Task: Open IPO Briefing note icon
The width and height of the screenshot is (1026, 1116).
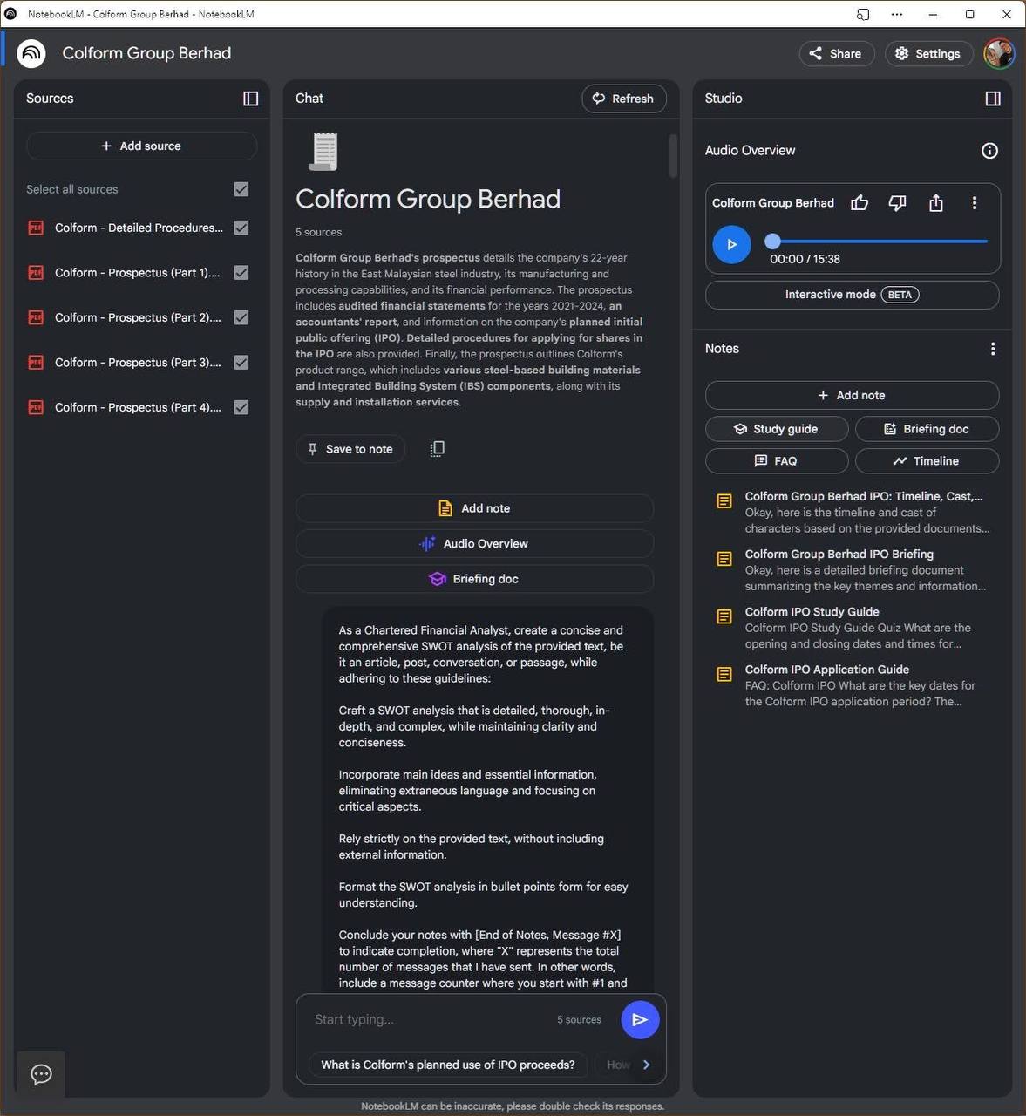Action: click(724, 559)
